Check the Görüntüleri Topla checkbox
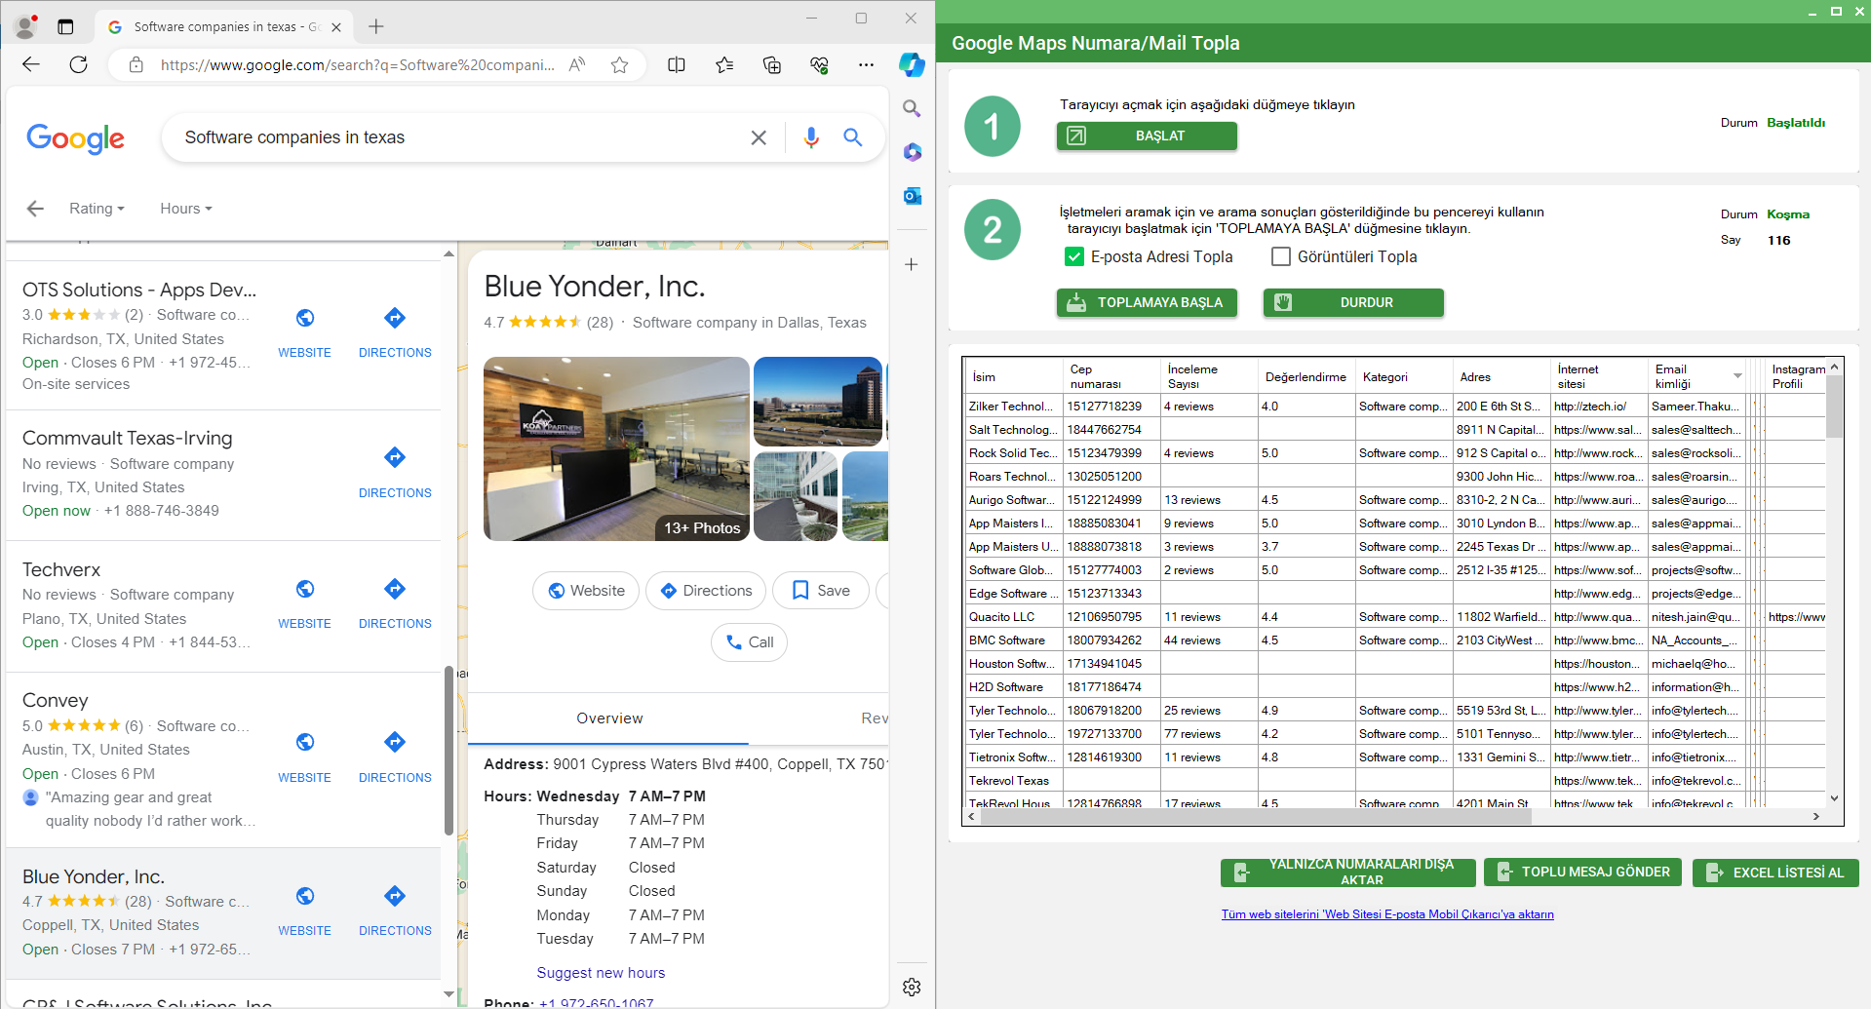This screenshot has height=1009, width=1871. pyautogui.click(x=1281, y=256)
